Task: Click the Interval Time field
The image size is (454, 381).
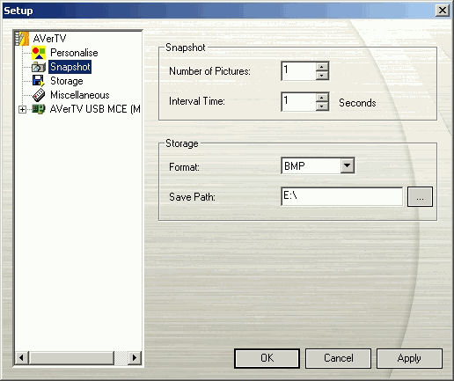Action: (298, 102)
